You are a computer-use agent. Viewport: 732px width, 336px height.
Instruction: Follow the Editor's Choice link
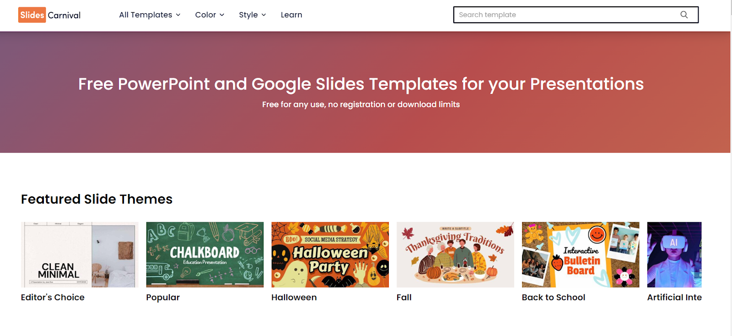pyautogui.click(x=53, y=297)
